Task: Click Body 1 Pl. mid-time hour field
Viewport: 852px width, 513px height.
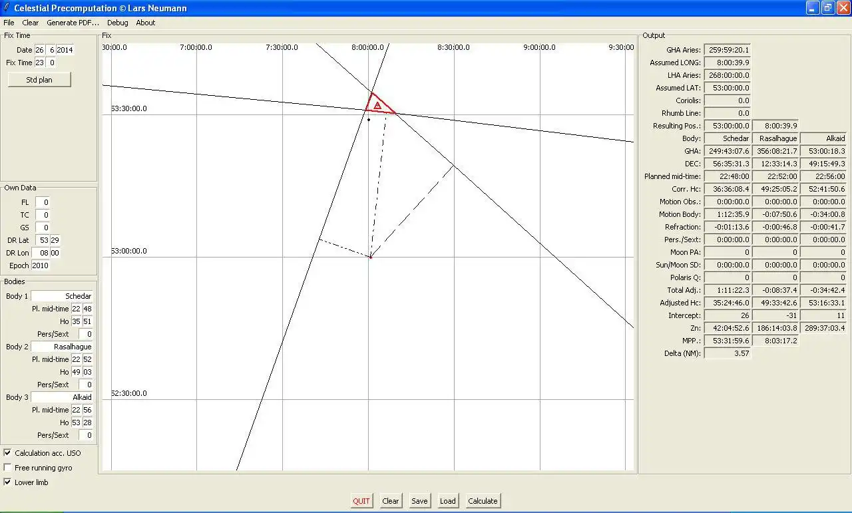Action: (76, 309)
